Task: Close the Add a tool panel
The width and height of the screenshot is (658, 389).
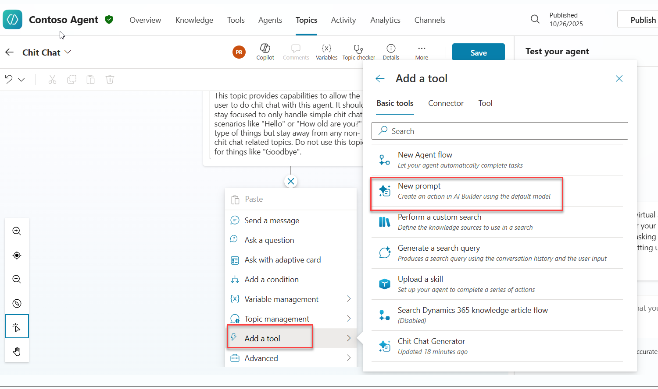Action: pos(619,79)
